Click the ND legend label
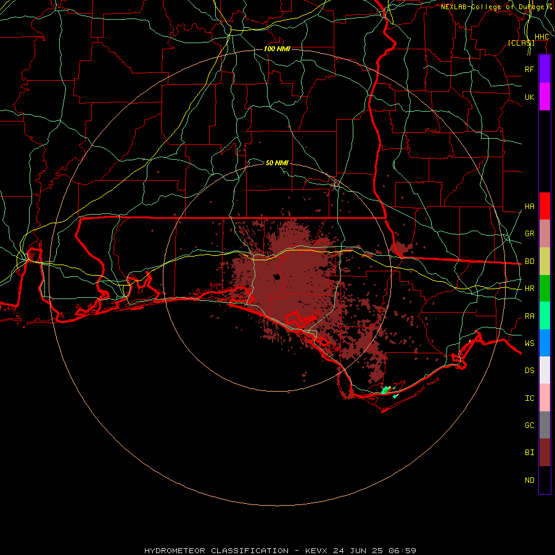The width and height of the screenshot is (555, 555). point(529,480)
